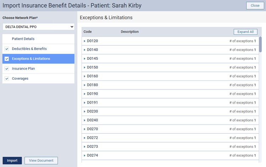Expand the D0272 row triangle
The width and height of the screenshot is (266, 167).
[x=85, y=138]
